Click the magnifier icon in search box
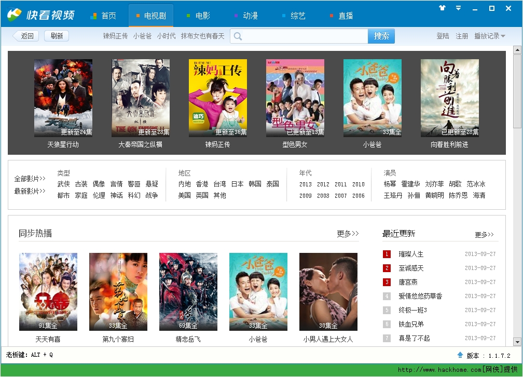 pos(238,36)
